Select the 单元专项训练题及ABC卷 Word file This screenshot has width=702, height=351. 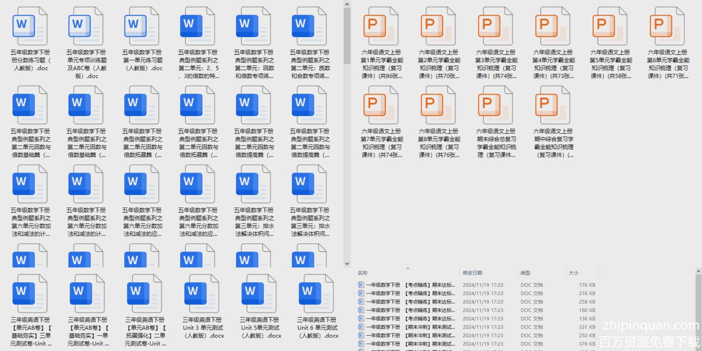[x=86, y=26]
